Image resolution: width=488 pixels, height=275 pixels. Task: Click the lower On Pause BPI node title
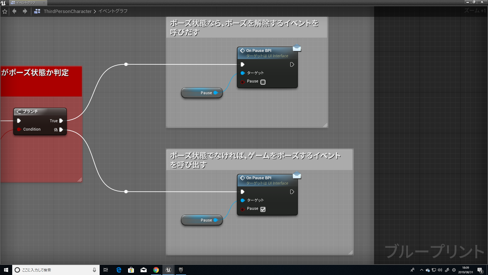click(259, 178)
